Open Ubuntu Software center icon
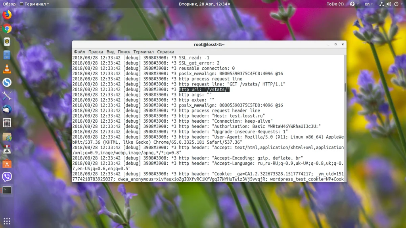 click(x=7, y=163)
